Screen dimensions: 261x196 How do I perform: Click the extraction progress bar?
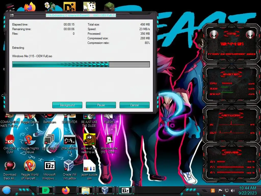point(81,64)
